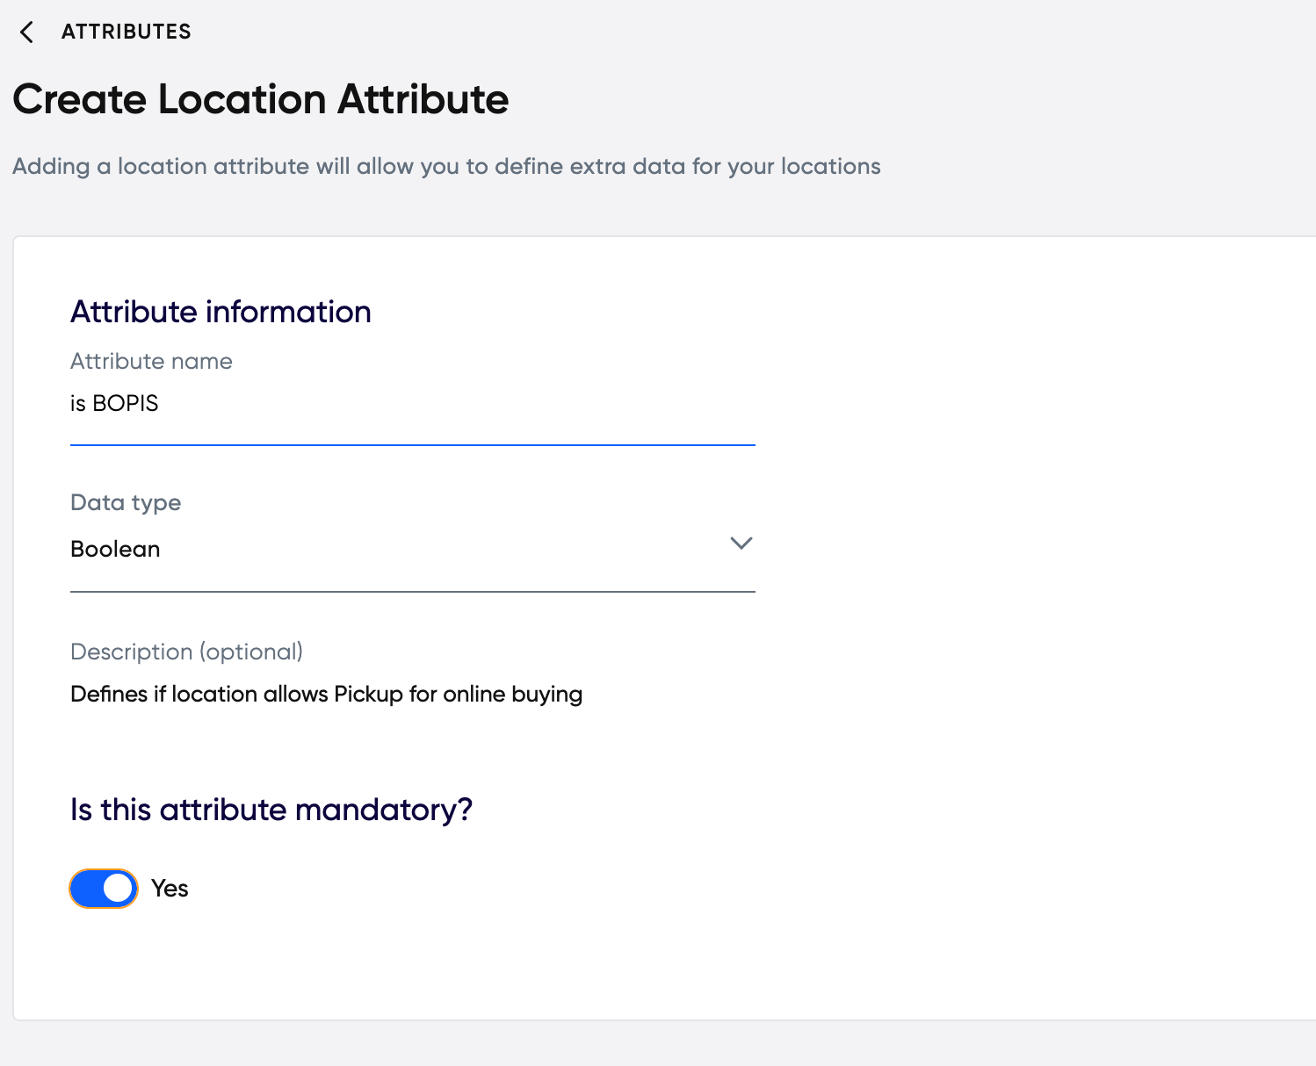Viewport: 1316px width, 1066px height.
Task: Go back to ATTRIBUTES page link
Action: (126, 32)
